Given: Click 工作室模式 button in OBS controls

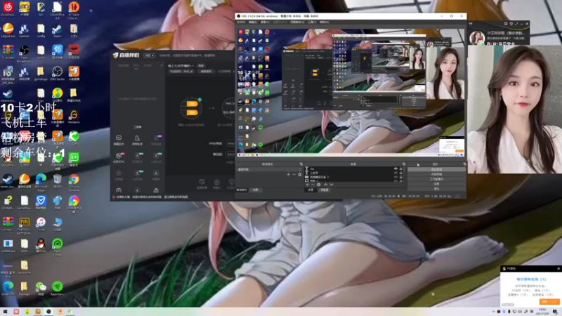Looking at the screenshot, I should click(436, 179).
